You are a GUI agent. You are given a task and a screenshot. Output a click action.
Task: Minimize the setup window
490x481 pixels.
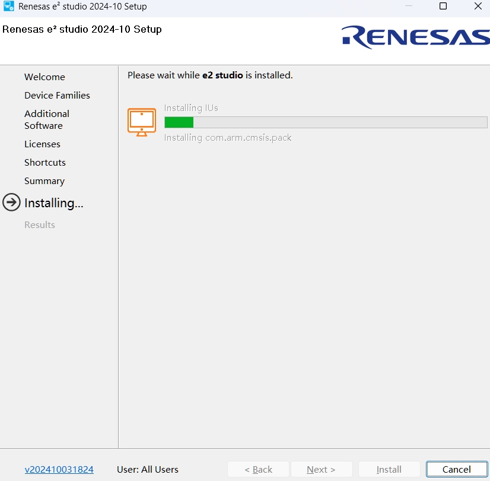coord(409,6)
